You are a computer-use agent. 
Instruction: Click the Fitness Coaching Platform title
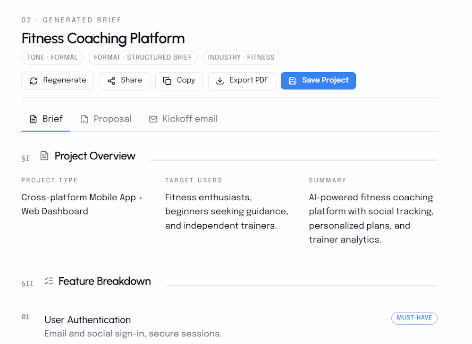103,39
